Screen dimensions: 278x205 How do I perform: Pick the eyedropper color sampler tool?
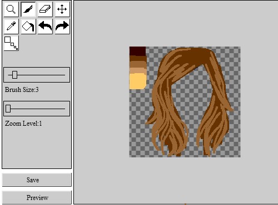tap(11, 26)
